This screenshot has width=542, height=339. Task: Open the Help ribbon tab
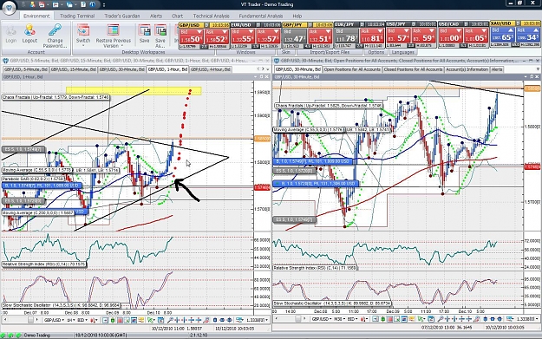point(297,16)
